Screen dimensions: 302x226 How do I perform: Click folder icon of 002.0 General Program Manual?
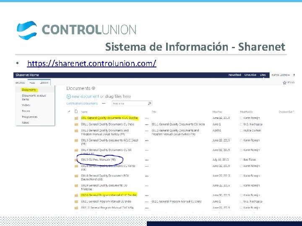76,195
